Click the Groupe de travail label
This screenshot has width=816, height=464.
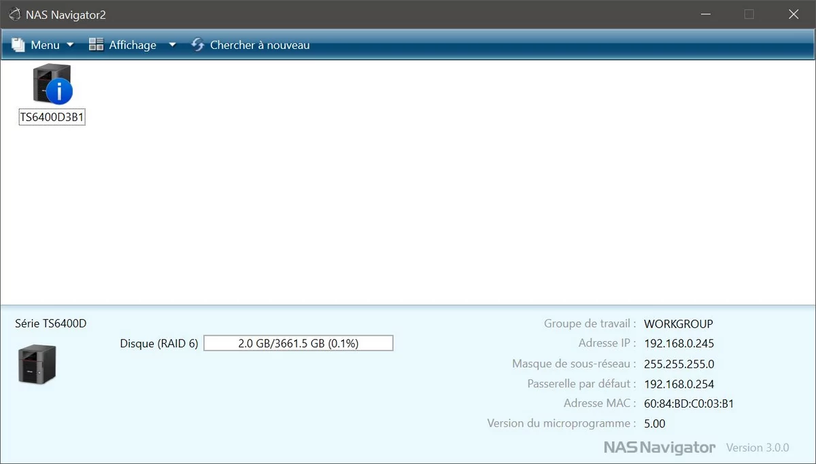(x=590, y=324)
